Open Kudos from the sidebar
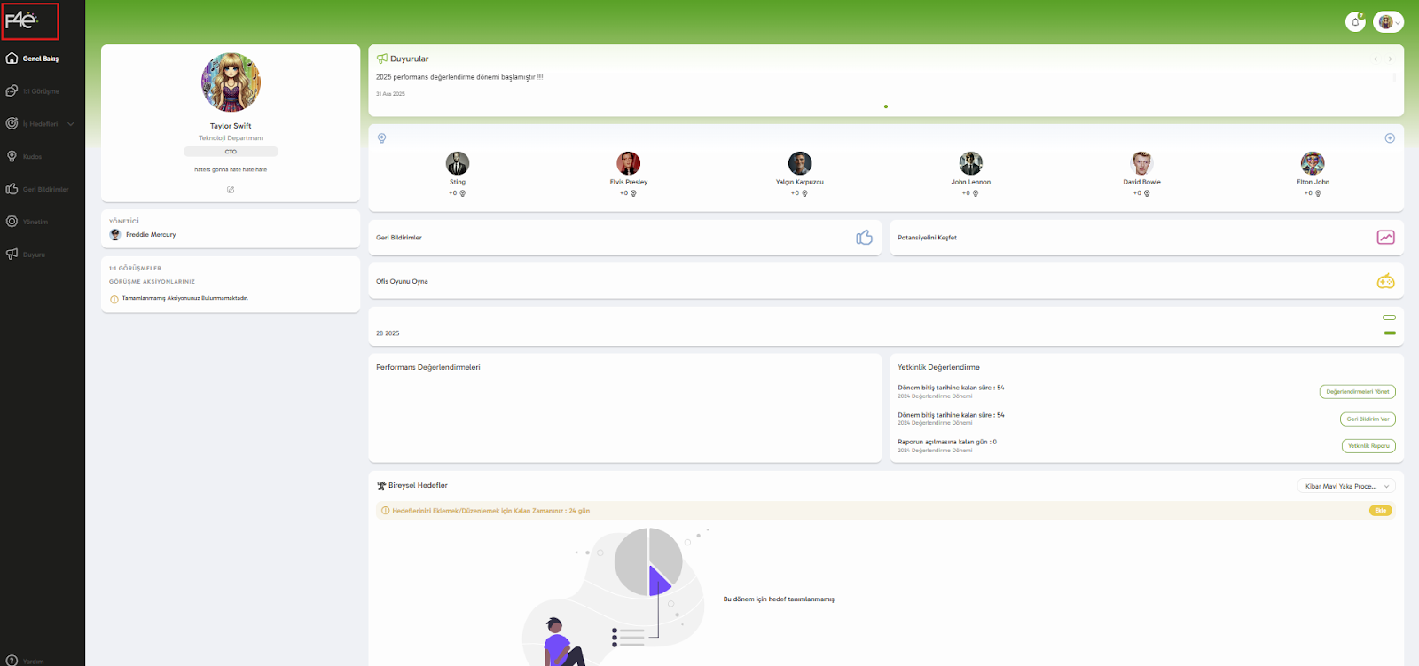This screenshot has height=666, width=1419. [x=32, y=157]
